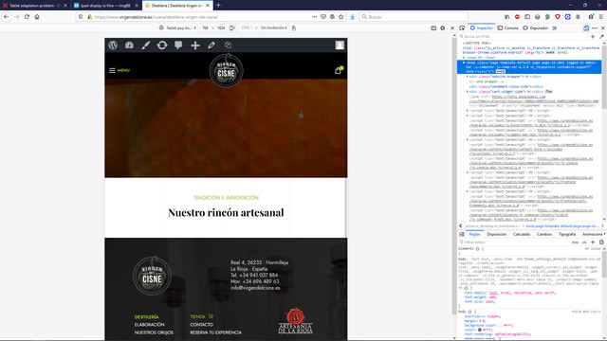Expand the head element node
Screen dimensions: 607x341
coord(464,57)
